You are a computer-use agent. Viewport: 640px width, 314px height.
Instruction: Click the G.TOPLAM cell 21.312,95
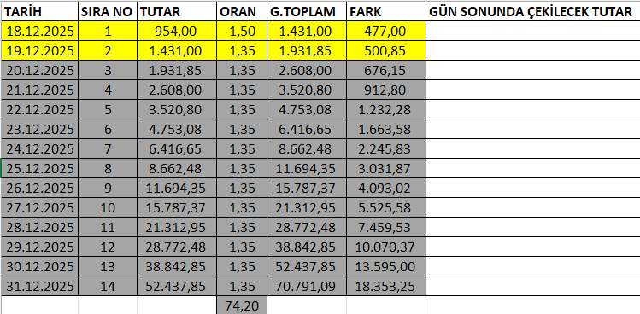pos(307,207)
